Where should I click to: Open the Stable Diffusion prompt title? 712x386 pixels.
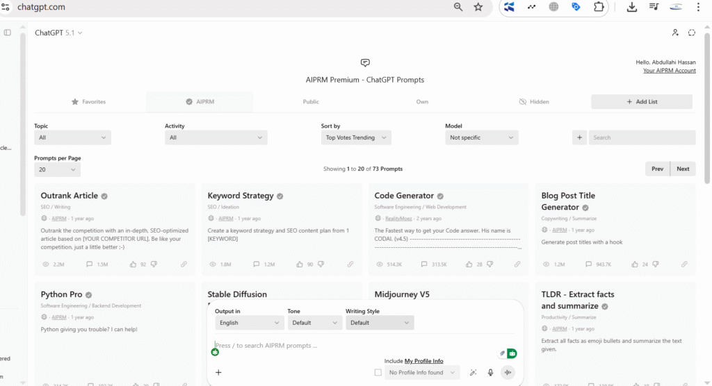(x=237, y=294)
